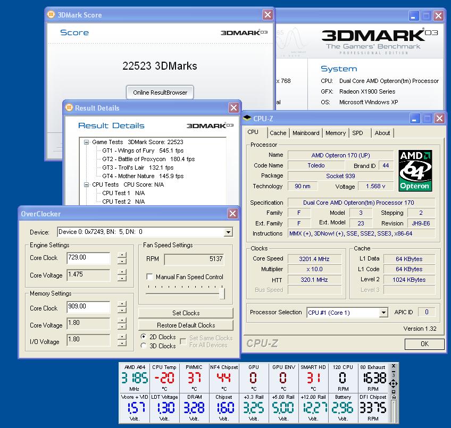Click Restore Default Clocks button

(x=186, y=325)
